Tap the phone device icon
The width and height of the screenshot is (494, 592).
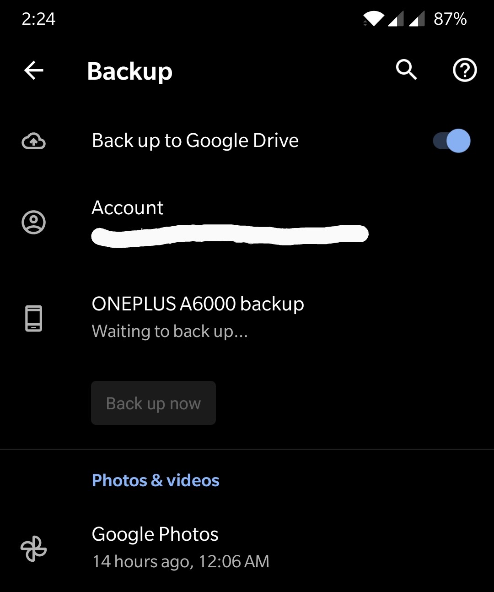33,318
